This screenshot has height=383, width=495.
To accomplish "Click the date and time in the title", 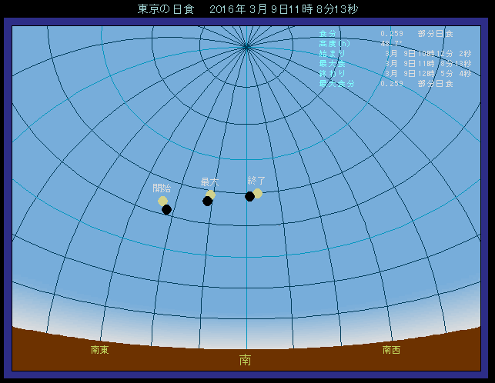I will click(x=284, y=9).
